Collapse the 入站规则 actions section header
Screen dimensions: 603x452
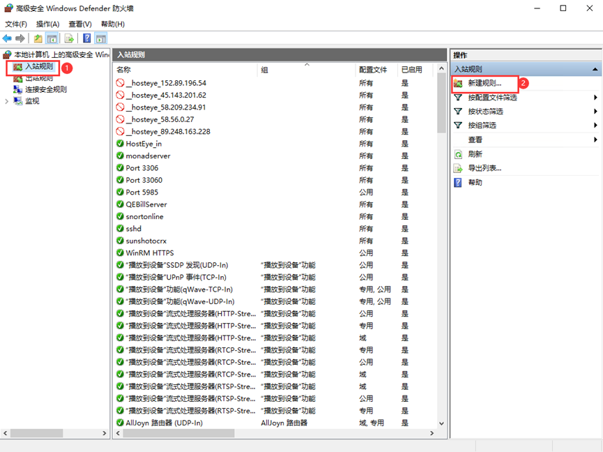click(x=595, y=69)
